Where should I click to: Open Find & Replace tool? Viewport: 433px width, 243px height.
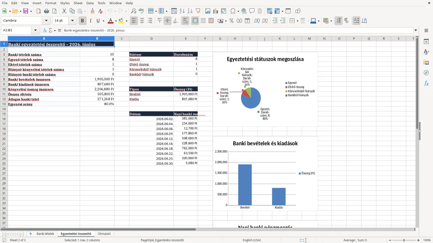pos(134,11)
